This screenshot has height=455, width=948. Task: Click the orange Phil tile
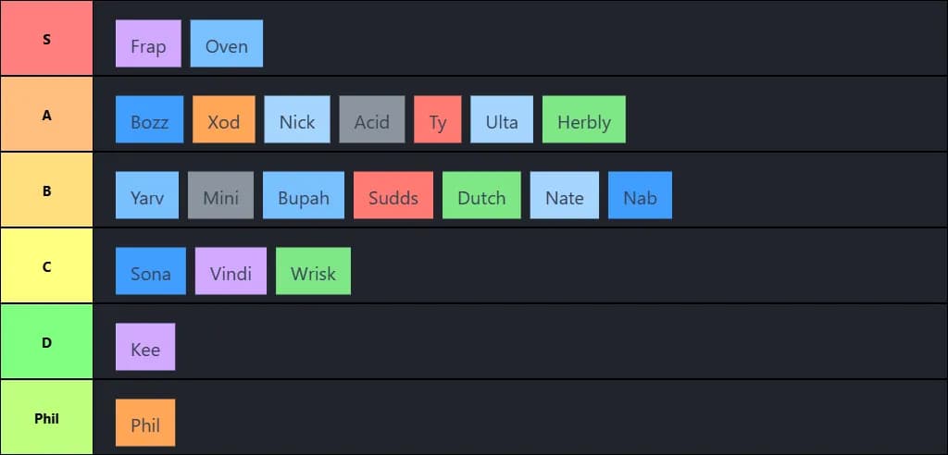point(145,424)
